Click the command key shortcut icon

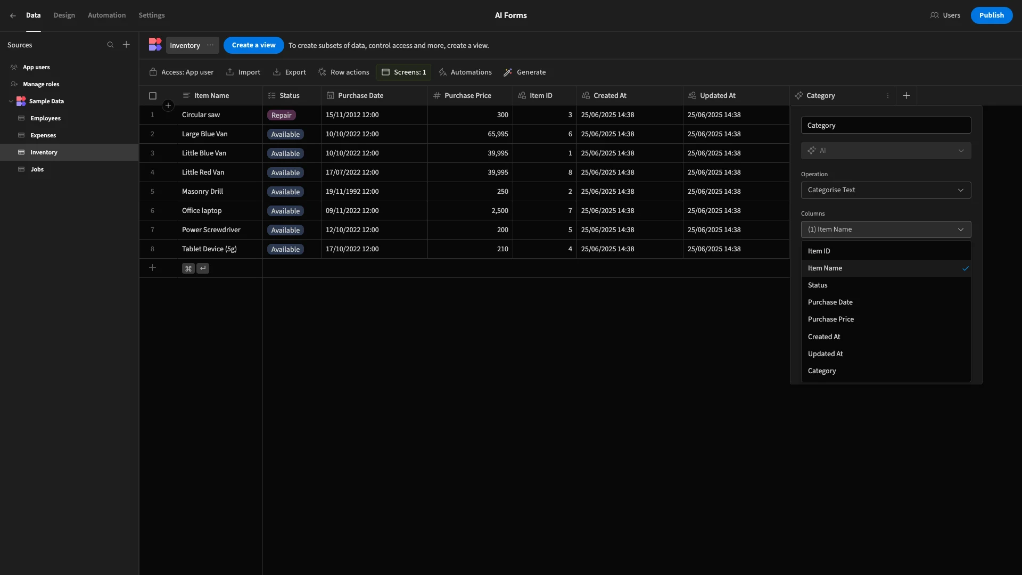[188, 268]
